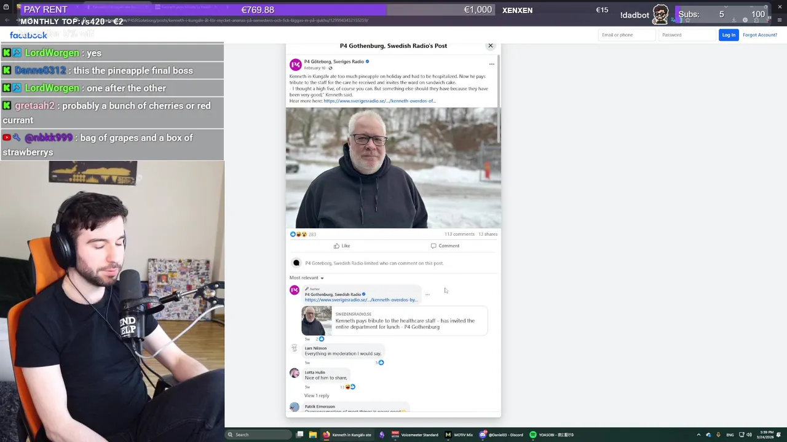The width and height of the screenshot is (787, 442).
Task: Click the Like button on the post
Action: pos(342,246)
